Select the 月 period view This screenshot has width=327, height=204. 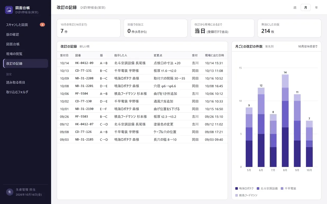[x=306, y=8]
